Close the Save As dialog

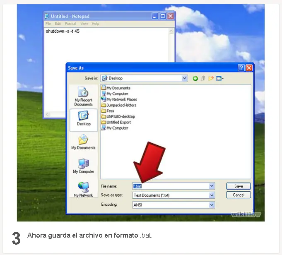[249, 68]
